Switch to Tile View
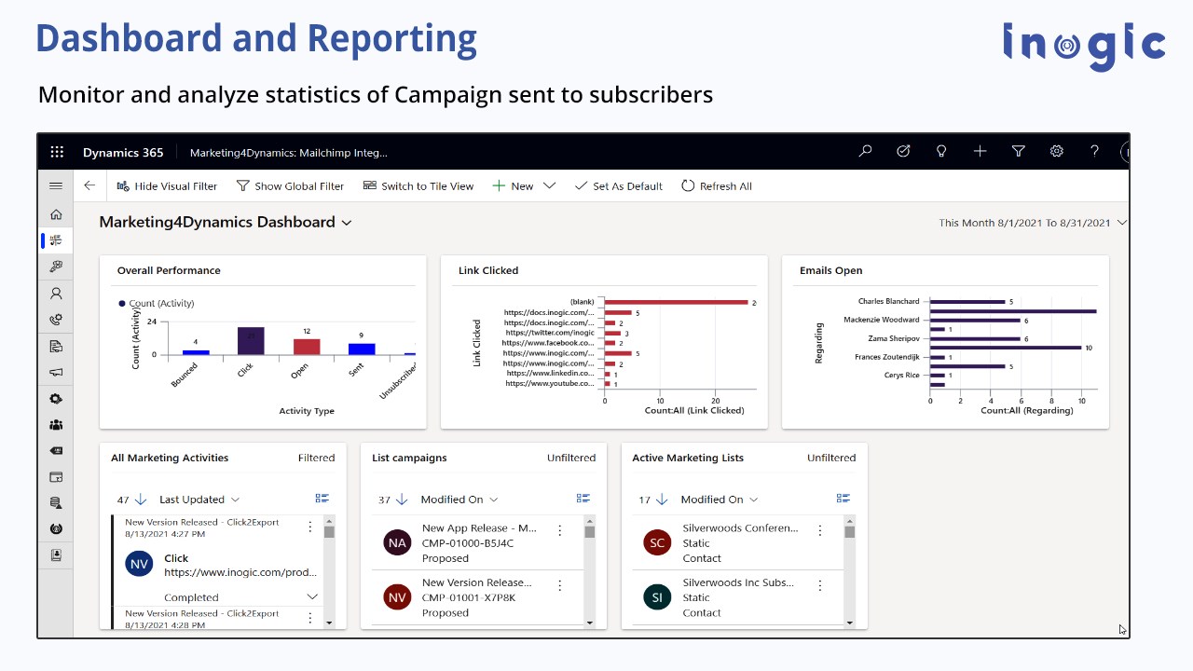The height and width of the screenshot is (671, 1193). tap(418, 186)
